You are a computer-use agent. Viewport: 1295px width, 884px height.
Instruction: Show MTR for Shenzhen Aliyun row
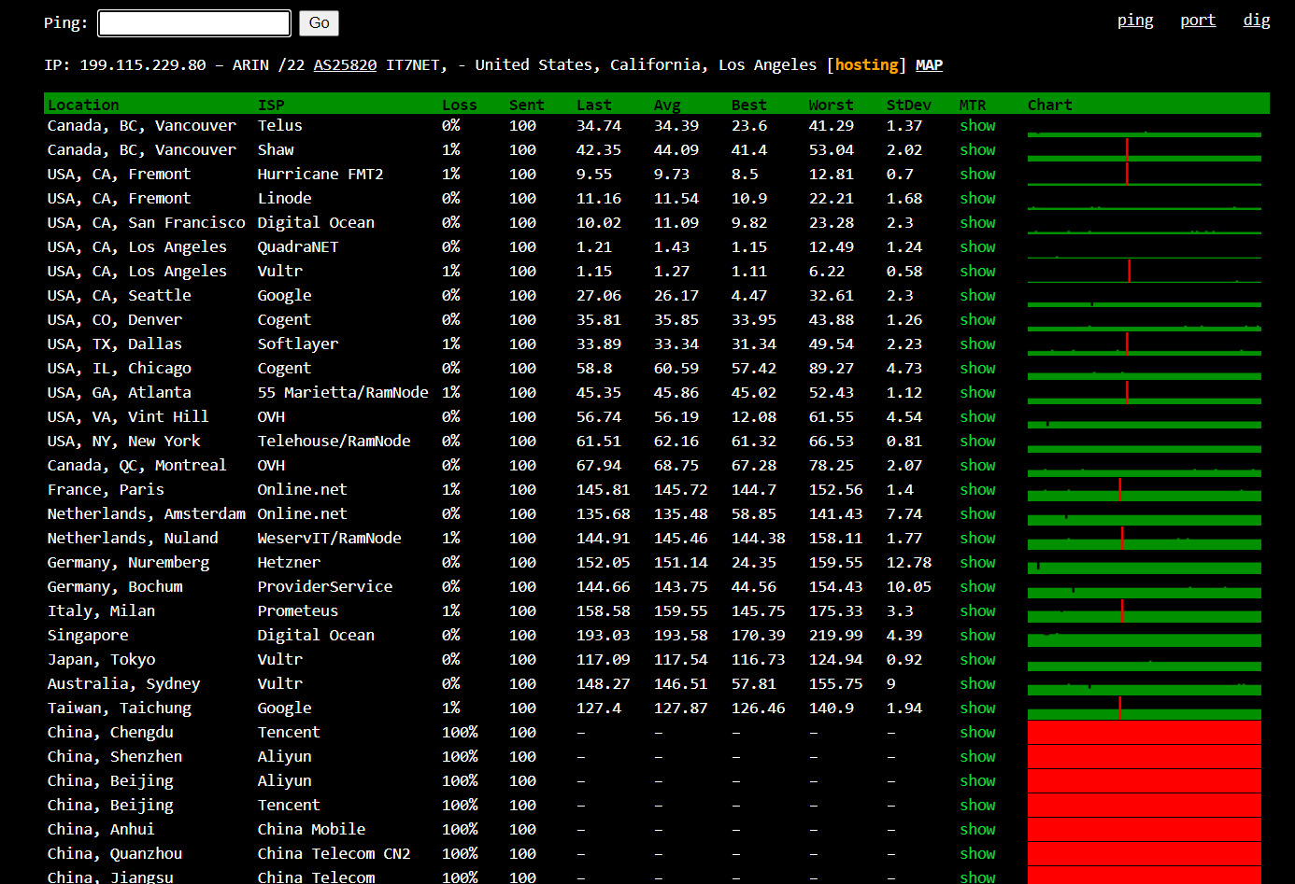[x=977, y=757]
